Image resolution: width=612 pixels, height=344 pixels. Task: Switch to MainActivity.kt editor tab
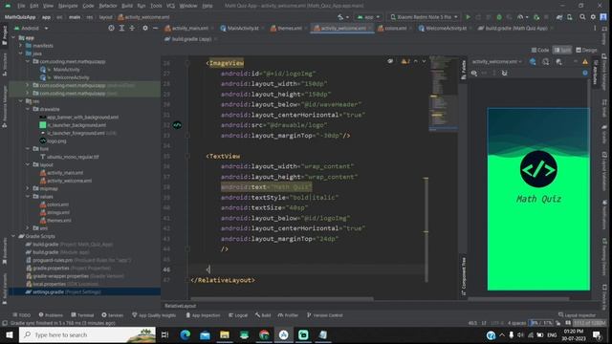(240, 28)
